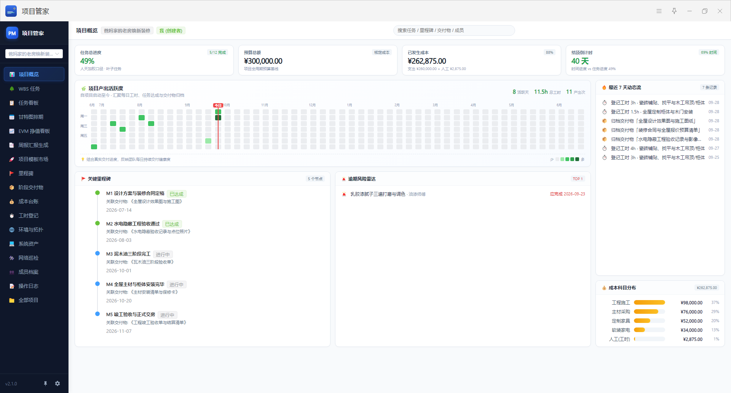Viewport: 731px width, 393px height.
Task: Click the 操作日志 page icon
Action: click(12, 286)
